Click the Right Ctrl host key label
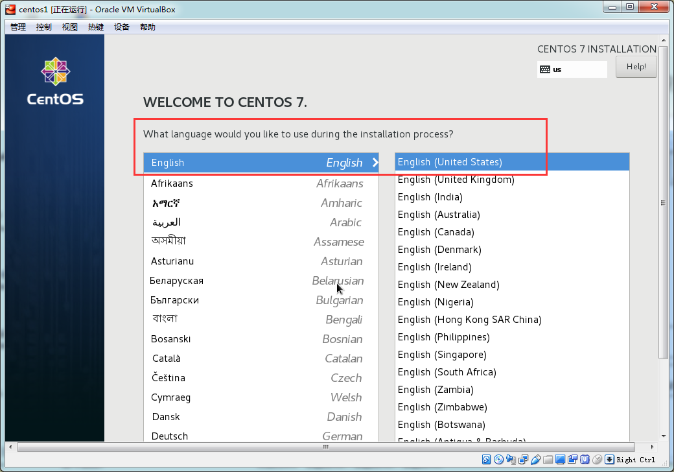Screen dimensions: 674x472 pos(636,460)
